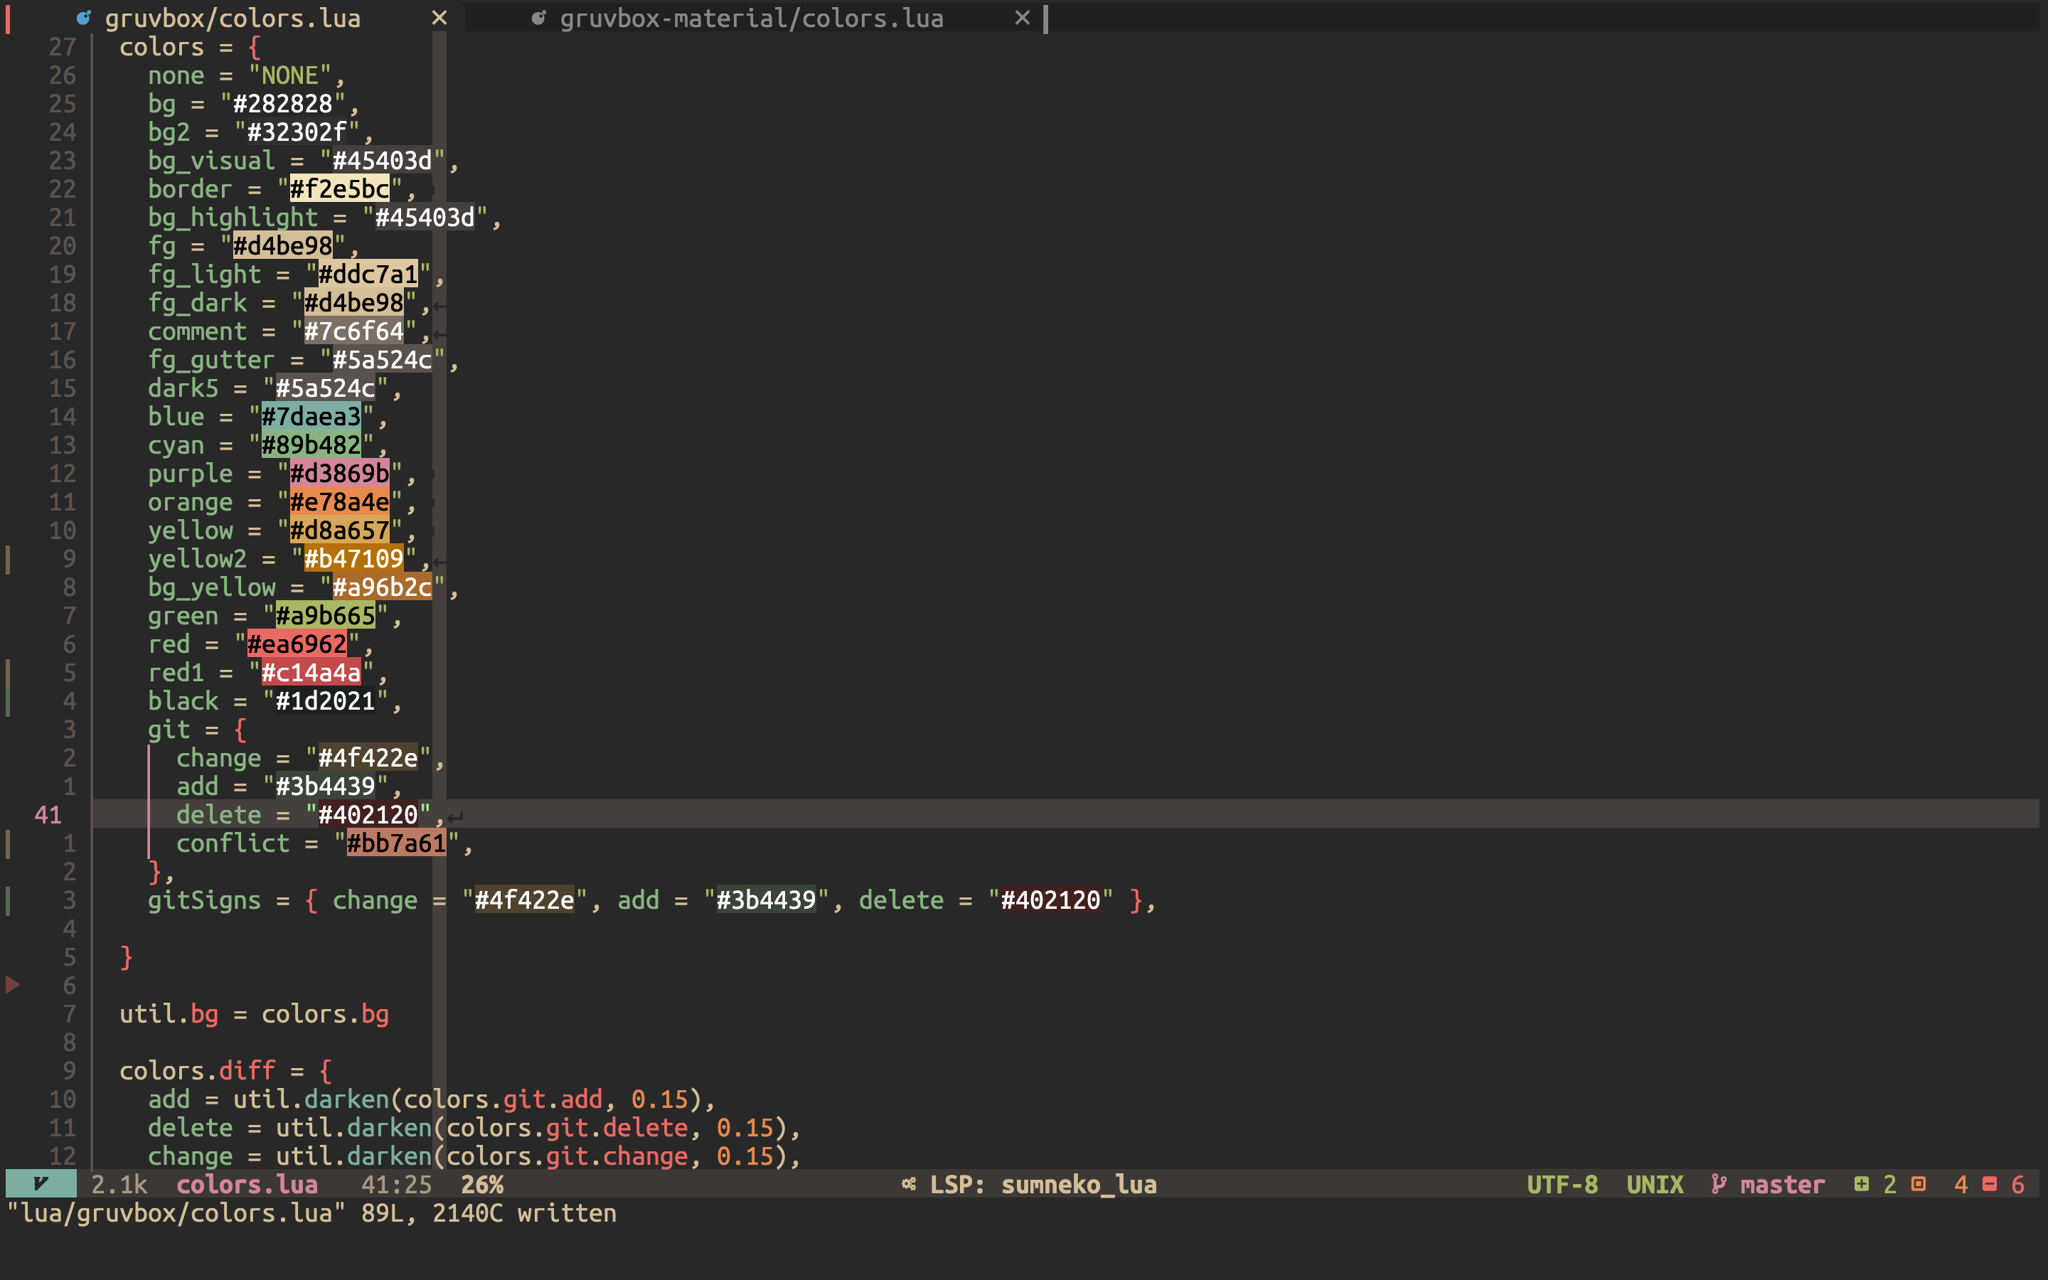Click the Vim mode indicator in statusline
Screen dimensions: 2048x1280
(x=41, y=1183)
